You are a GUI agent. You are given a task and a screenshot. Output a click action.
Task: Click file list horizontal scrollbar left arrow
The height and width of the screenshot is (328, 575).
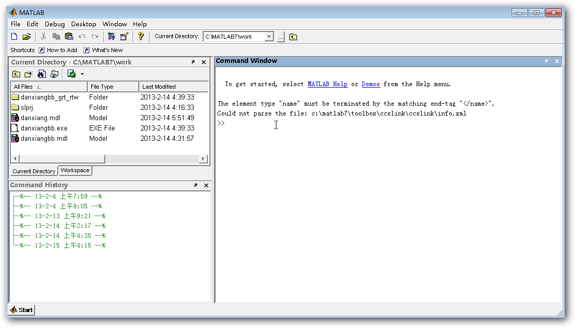[15, 159]
